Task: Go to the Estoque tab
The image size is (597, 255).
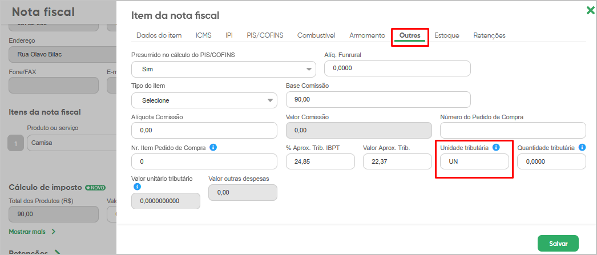Action: (x=446, y=35)
